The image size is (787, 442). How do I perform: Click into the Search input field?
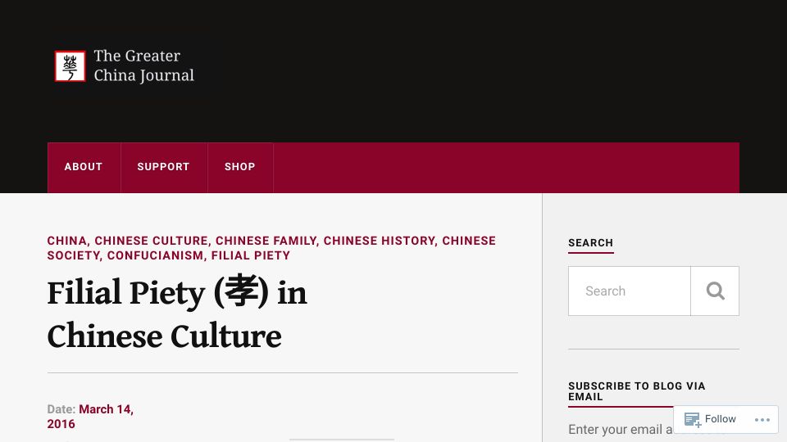tap(630, 291)
